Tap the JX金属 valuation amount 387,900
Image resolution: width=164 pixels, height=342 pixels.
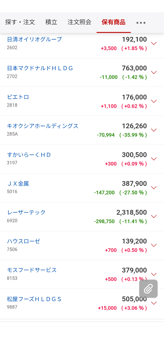pyautogui.click(x=134, y=184)
